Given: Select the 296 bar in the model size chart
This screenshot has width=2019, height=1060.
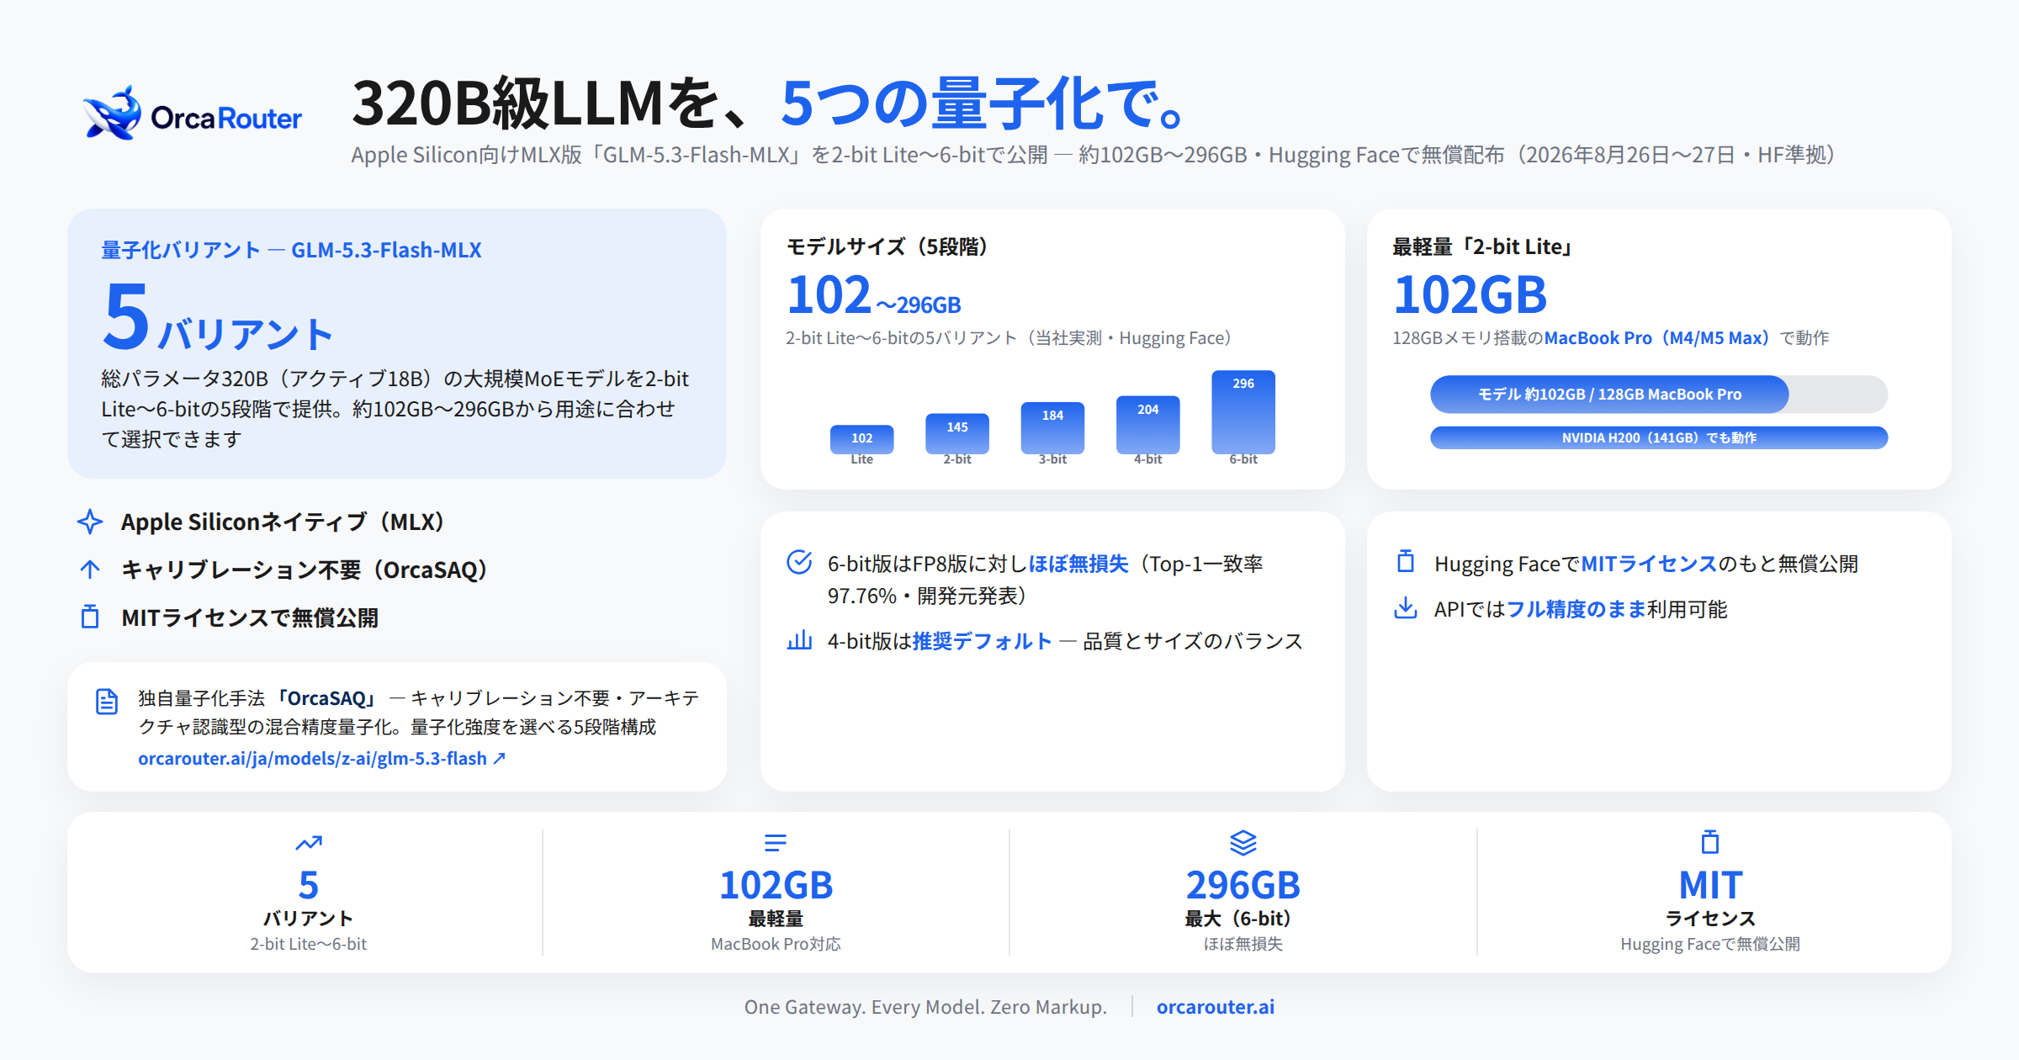Looking at the screenshot, I should click(x=1243, y=412).
